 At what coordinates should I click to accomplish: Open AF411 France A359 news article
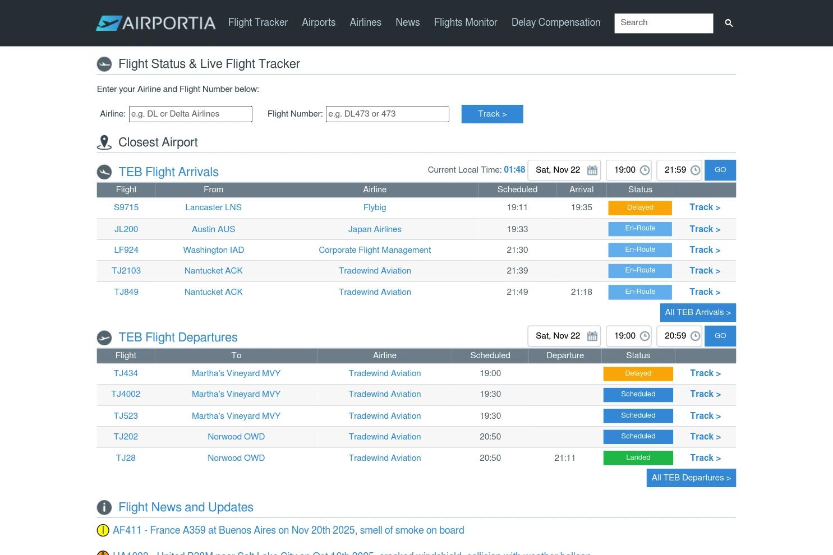[288, 530]
